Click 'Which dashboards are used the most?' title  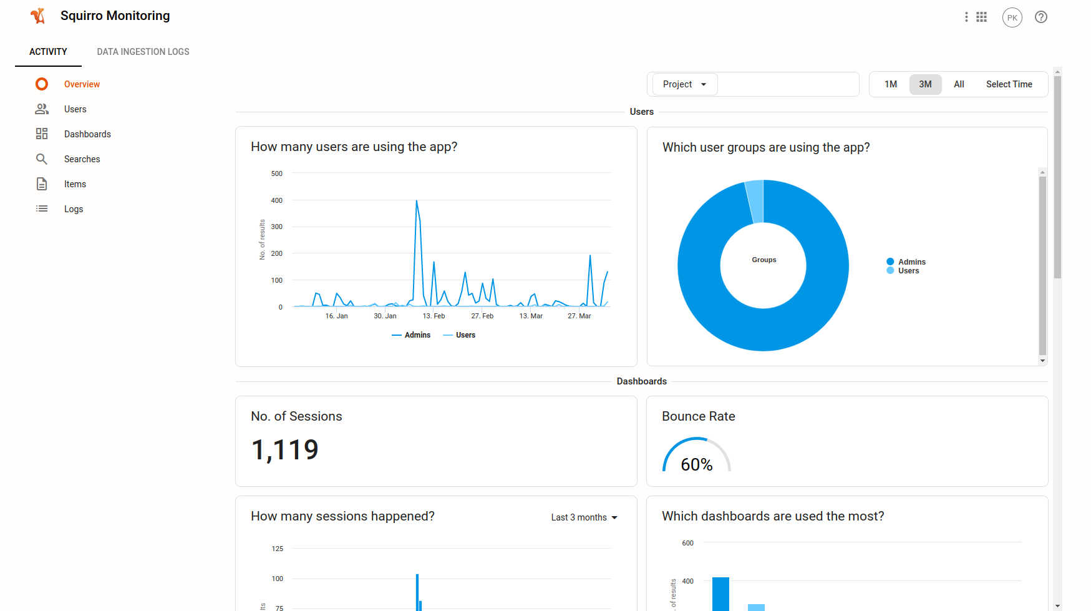tap(773, 516)
